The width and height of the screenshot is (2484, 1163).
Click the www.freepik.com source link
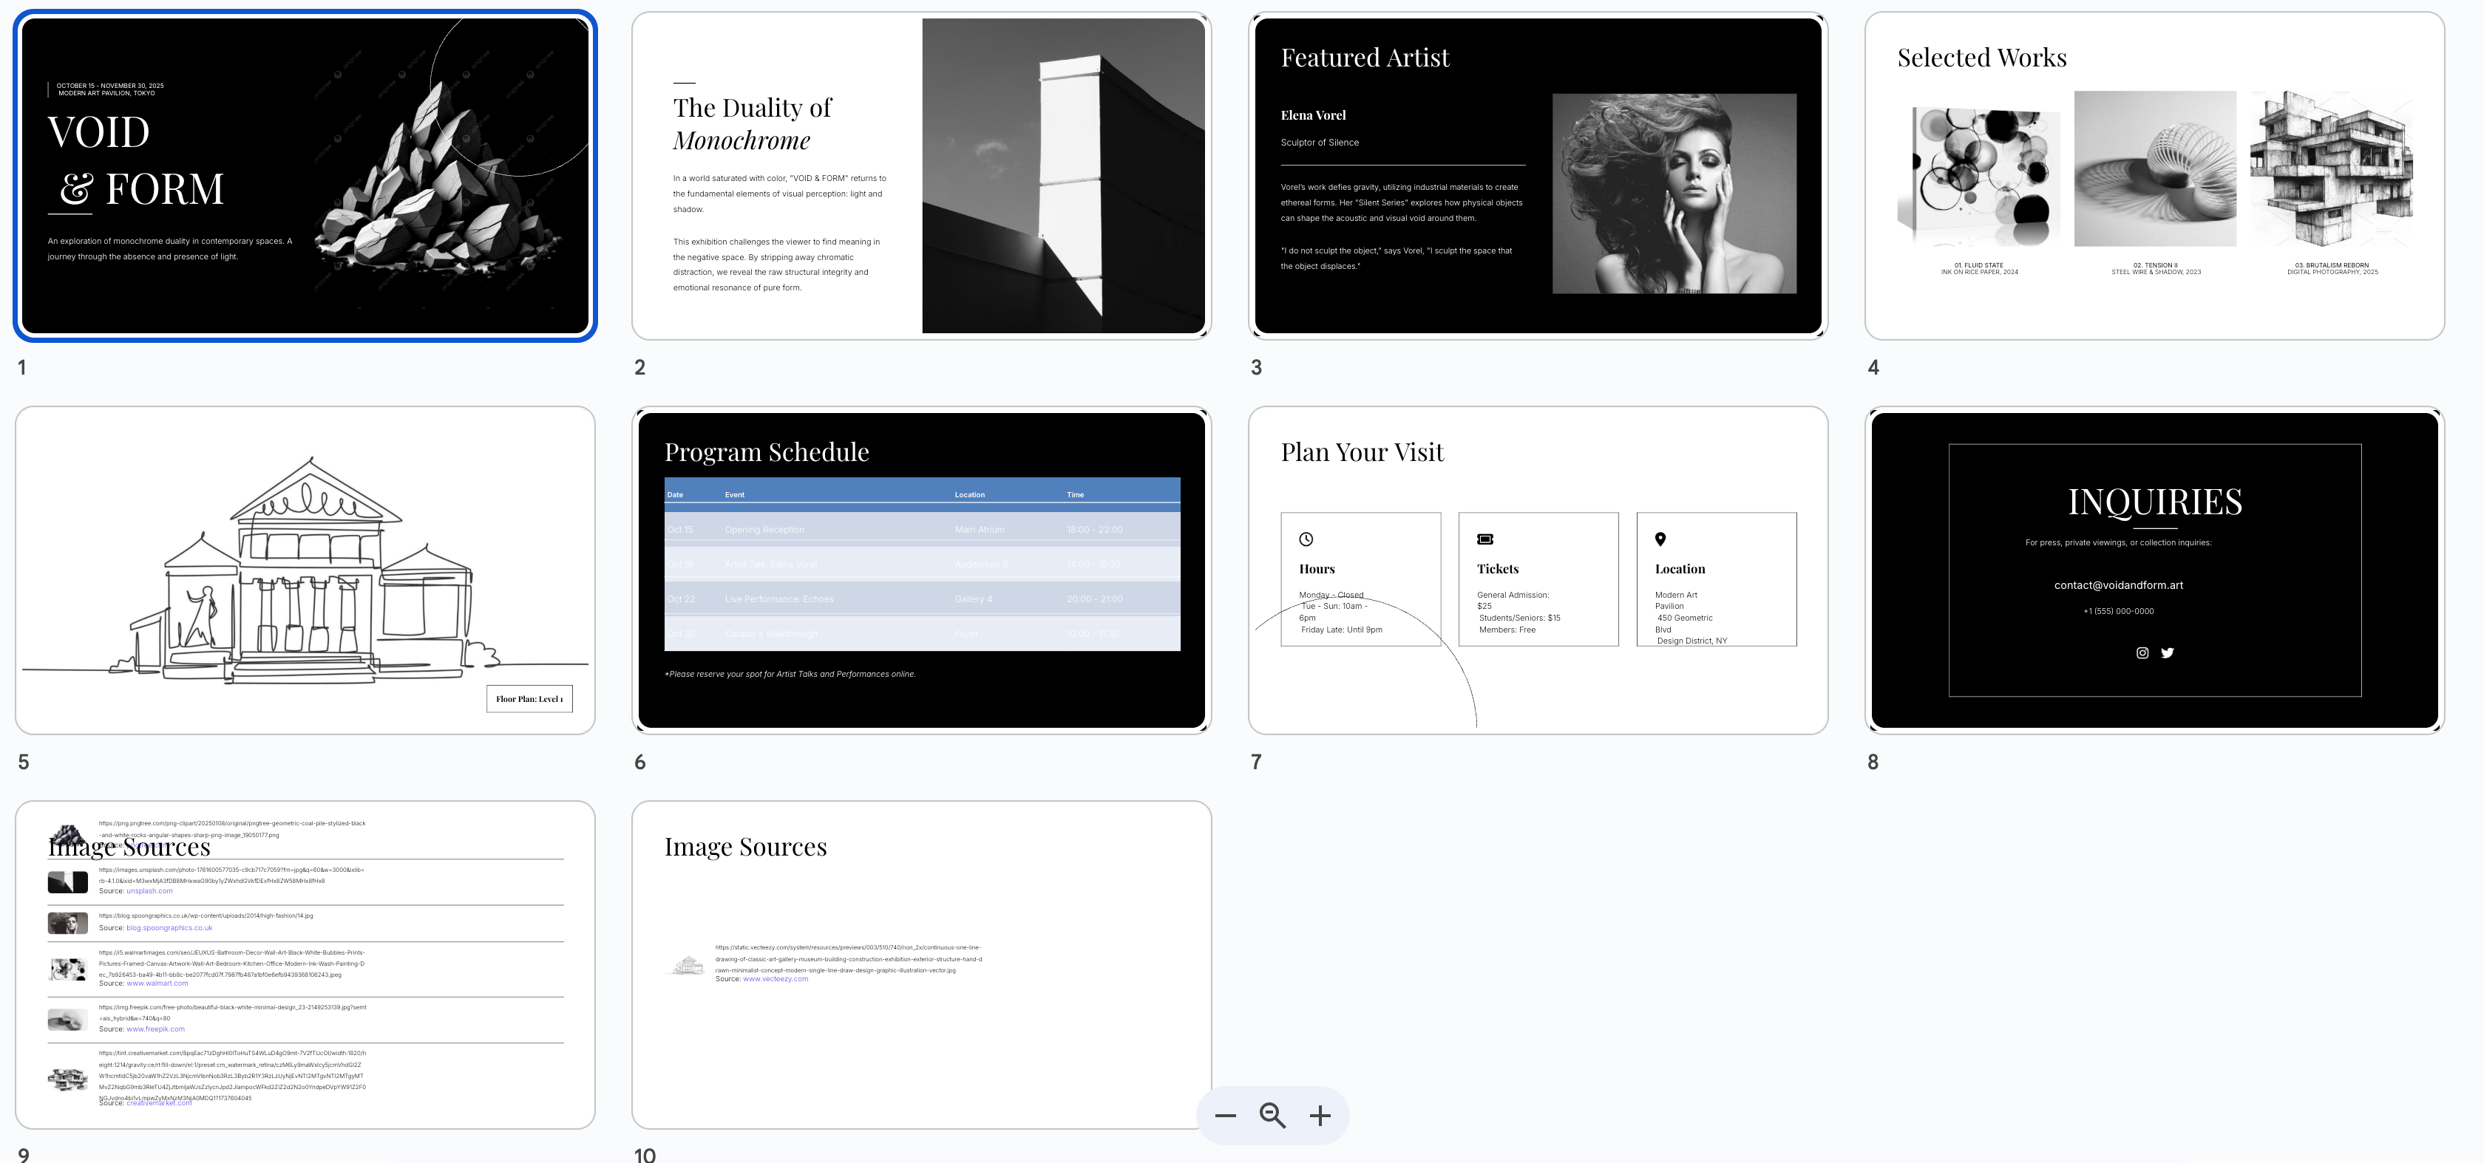point(155,1029)
